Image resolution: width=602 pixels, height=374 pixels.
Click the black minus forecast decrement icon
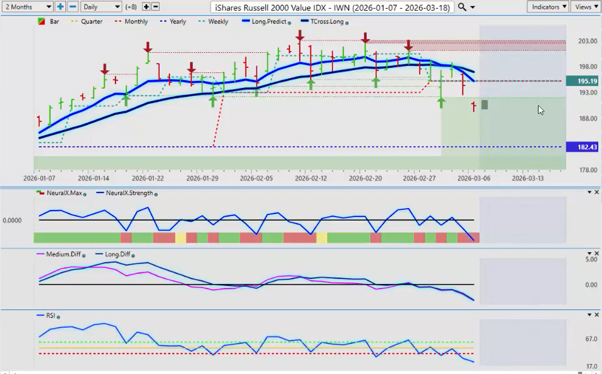(155, 6)
